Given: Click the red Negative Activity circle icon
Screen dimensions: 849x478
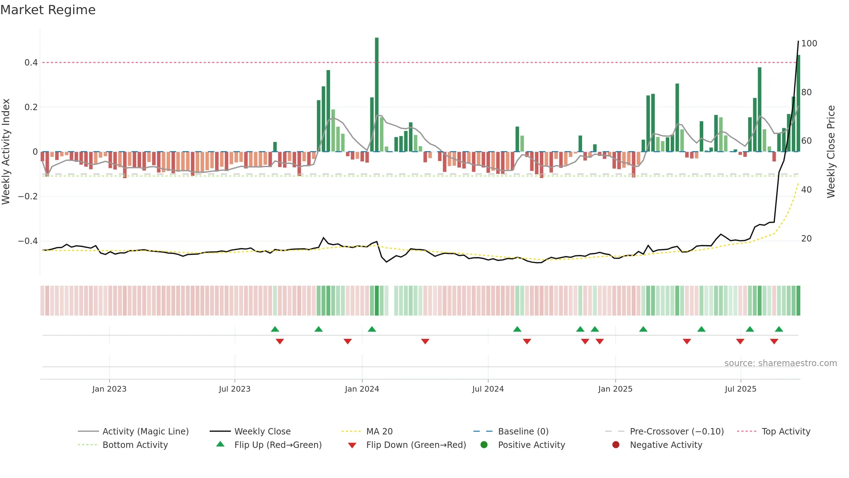Looking at the screenshot, I should click(616, 445).
